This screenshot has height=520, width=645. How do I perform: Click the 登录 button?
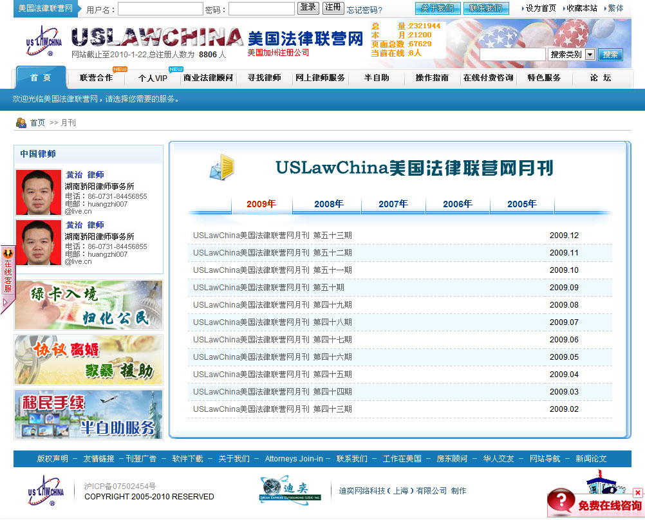(x=308, y=8)
